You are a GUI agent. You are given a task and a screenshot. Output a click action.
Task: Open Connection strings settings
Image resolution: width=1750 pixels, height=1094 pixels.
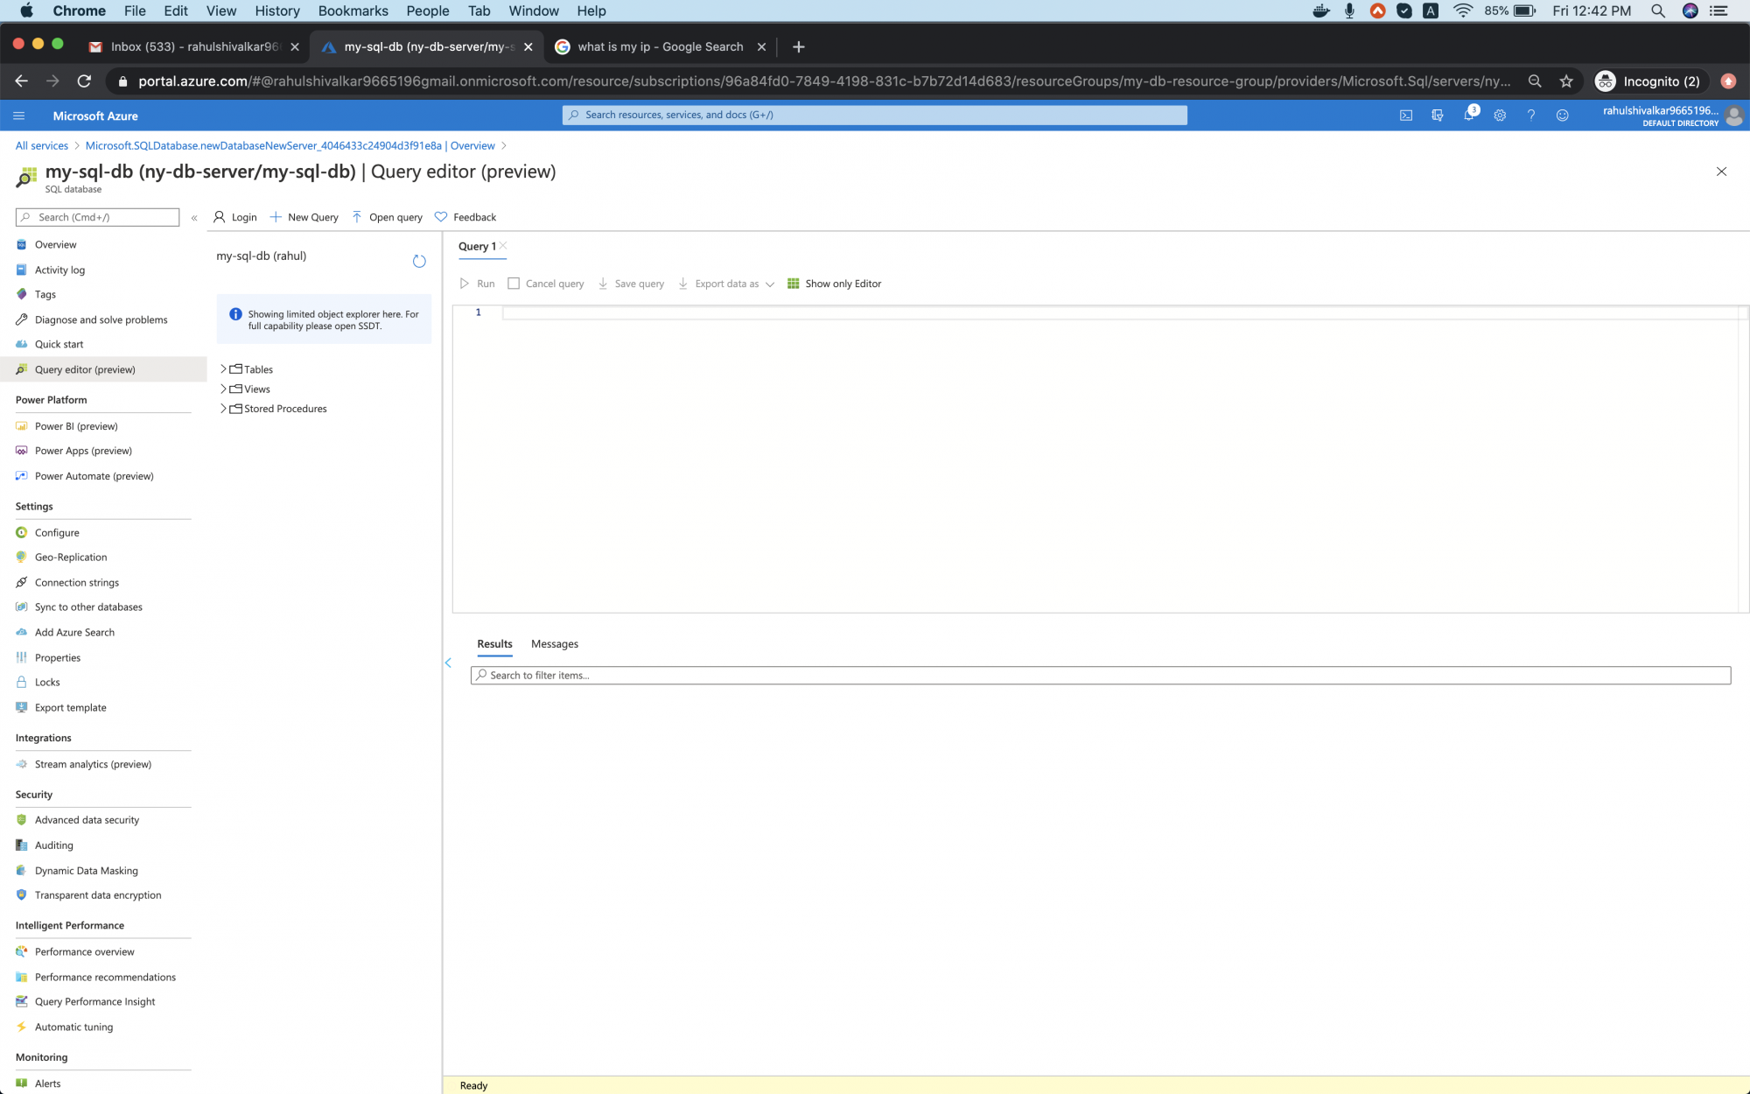(x=76, y=582)
